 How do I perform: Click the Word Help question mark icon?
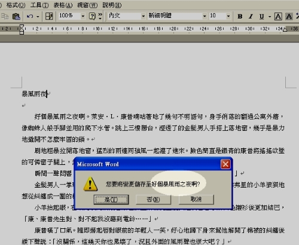click(92, 16)
